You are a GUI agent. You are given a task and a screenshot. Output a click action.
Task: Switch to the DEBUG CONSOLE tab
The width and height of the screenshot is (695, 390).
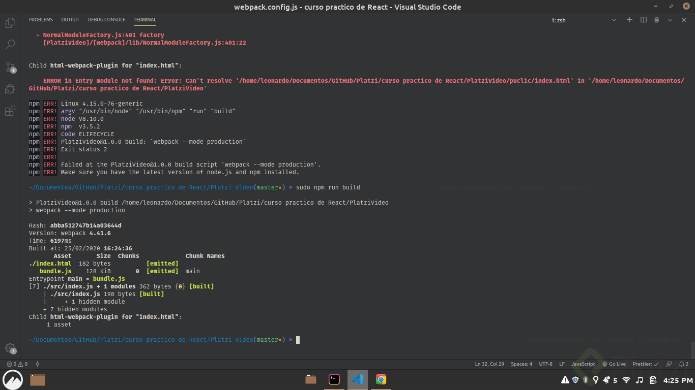[106, 20]
